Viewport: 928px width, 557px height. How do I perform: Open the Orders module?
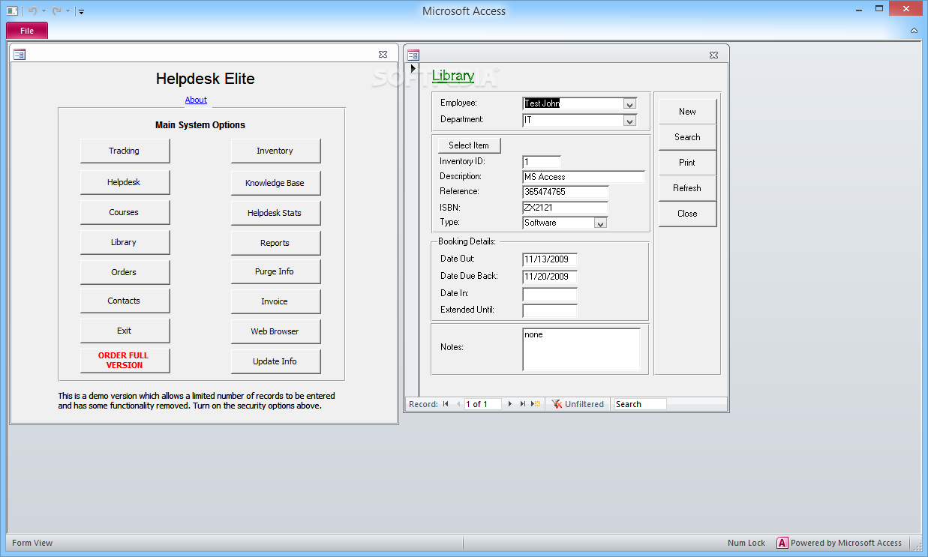coord(125,272)
